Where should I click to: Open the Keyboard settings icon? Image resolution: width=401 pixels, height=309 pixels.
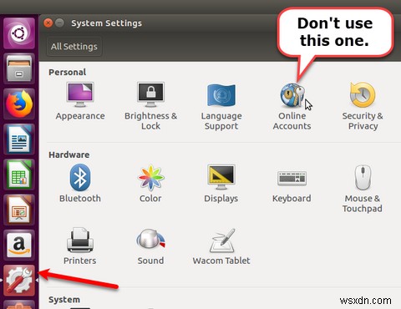coord(292,178)
